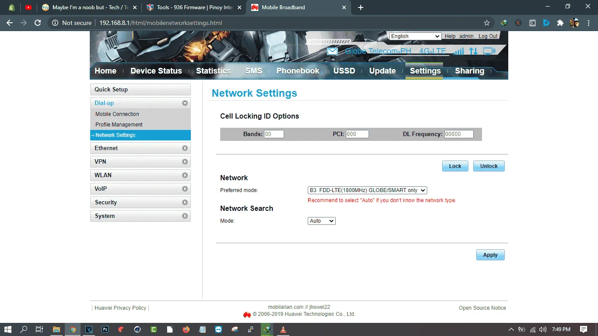Switch to the pinned green Shopify tab
This screenshot has width=598, height=336.
point(12,7)
